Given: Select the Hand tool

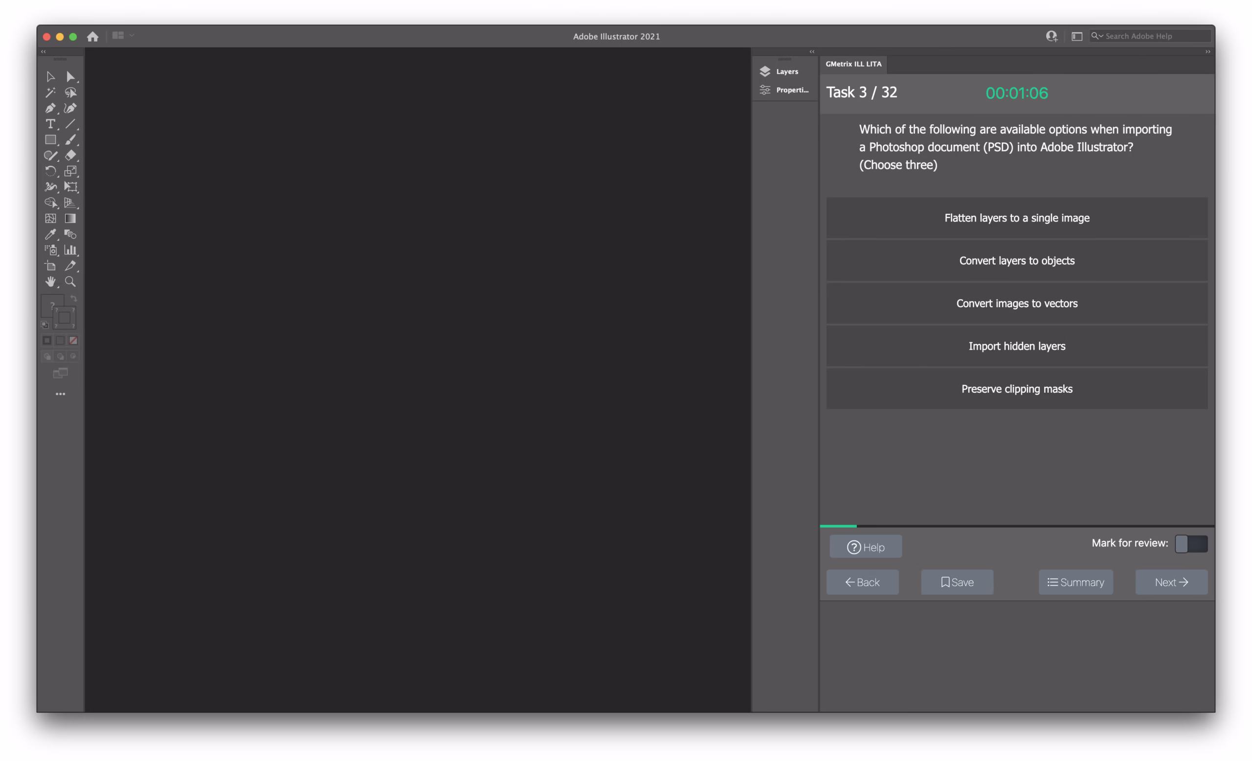Looking at the screenshot, I should pos(50,281).
